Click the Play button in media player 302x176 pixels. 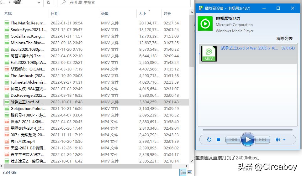(248, 140)
